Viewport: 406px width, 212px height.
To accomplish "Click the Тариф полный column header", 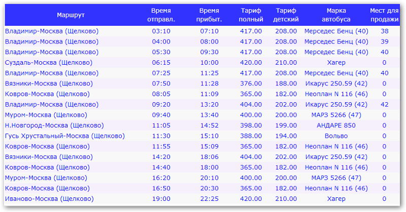I will [251, 15].
